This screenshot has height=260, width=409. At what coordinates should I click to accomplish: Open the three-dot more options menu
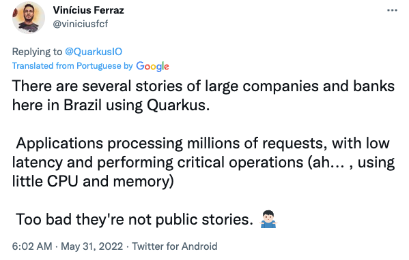392,10
